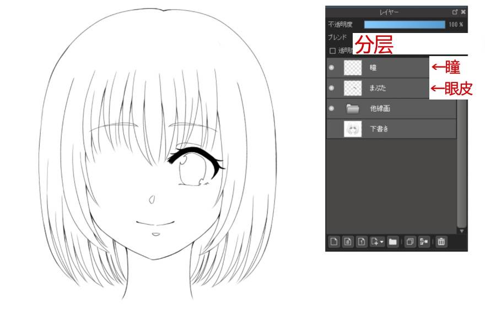Adjust the 不透明度 opacity slider
This screenshot has height=309, width=496.
(405, 24)
